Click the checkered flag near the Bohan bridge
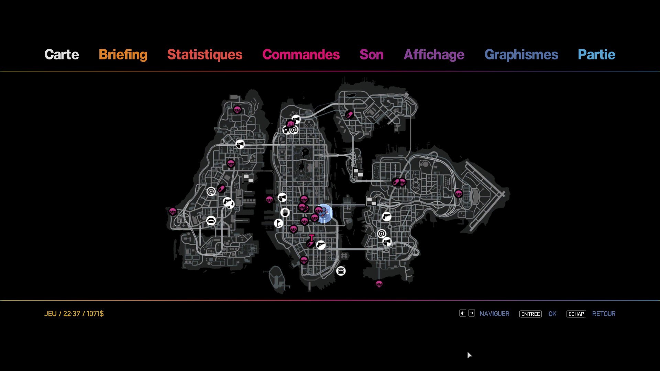 tap(357, 172)
